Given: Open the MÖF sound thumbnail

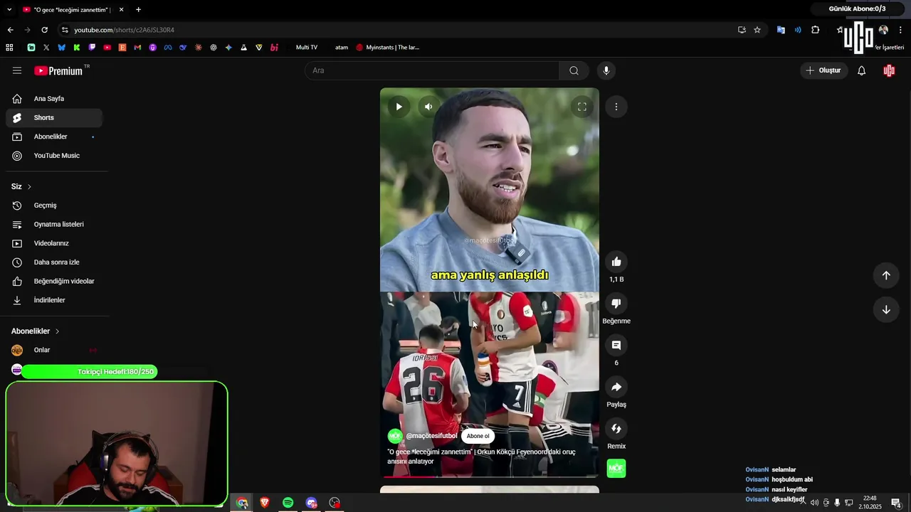Looking at the screenshot, I should pos(616,469).
